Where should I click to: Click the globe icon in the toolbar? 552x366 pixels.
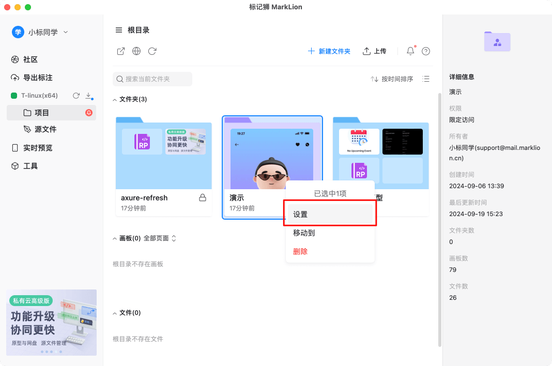(x=136, y=51)
